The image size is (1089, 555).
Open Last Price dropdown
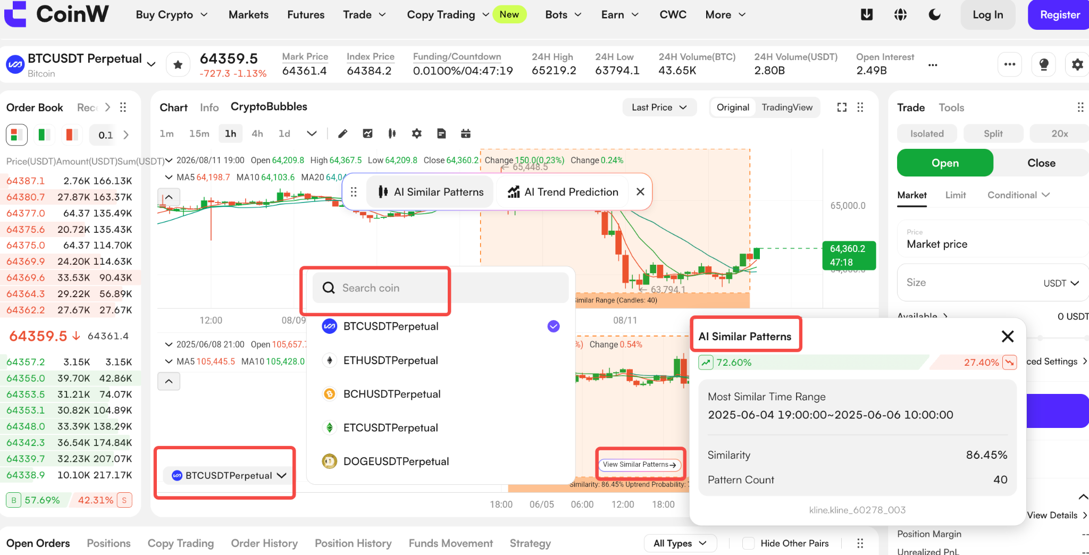659,107
